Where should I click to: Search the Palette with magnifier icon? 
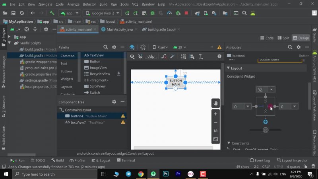point(106,47)
